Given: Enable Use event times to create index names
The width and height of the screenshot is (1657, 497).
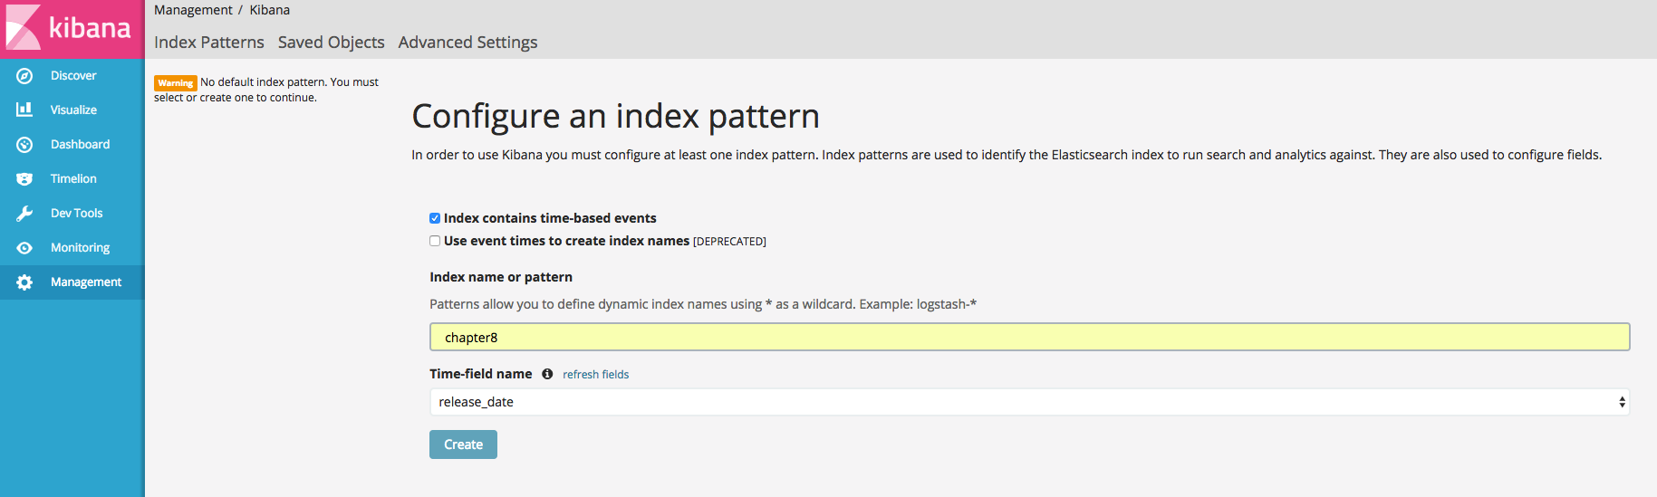Looking at the screenshot, I should point(435,241).
